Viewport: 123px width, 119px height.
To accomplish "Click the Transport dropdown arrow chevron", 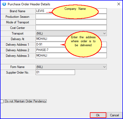I will 104,33.
